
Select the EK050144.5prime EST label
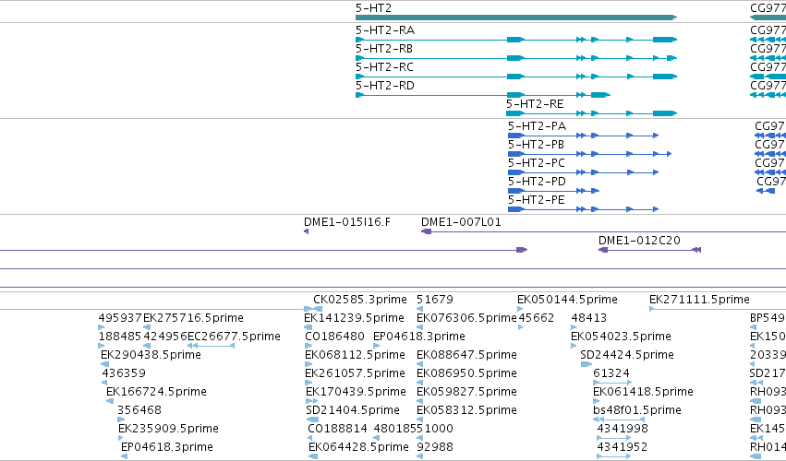point(567,300)
